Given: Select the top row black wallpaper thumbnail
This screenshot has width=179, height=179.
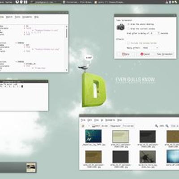Looking at the screenshot, I should click(148, 136).
